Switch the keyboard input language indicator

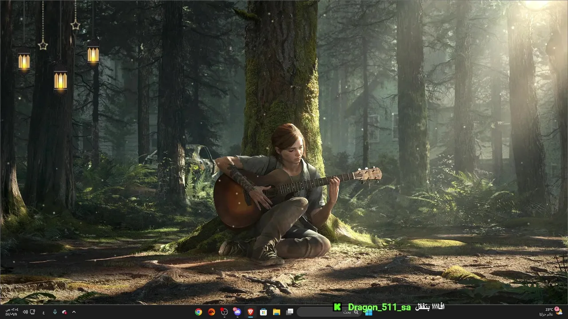tap(43, 312)
